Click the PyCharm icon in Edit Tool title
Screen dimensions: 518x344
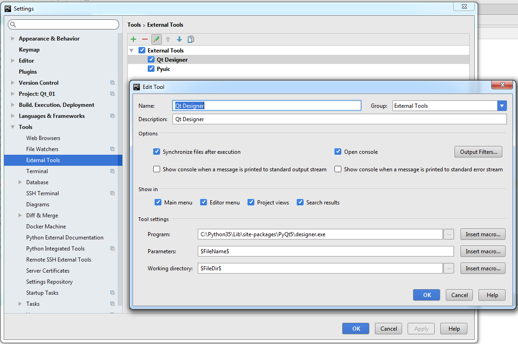tap(137, 87)
